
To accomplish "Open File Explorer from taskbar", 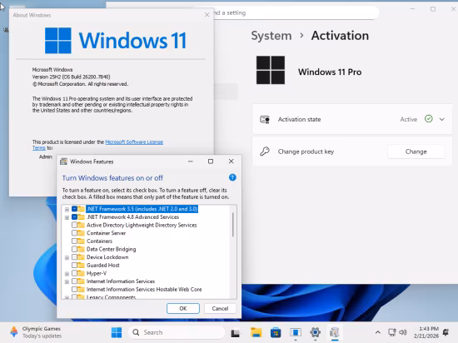I will [x=256, y=332].
